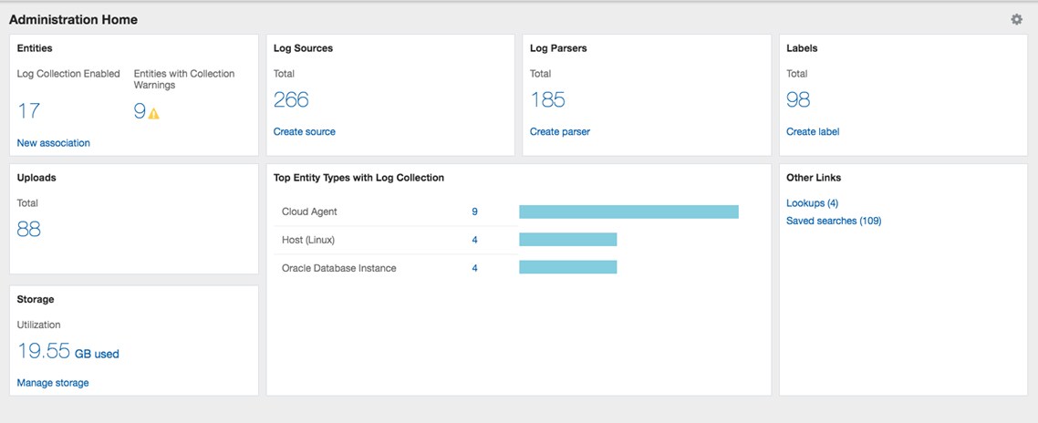Click the Host (Linux) count link

pyautogui.click(x=474, y=240)
